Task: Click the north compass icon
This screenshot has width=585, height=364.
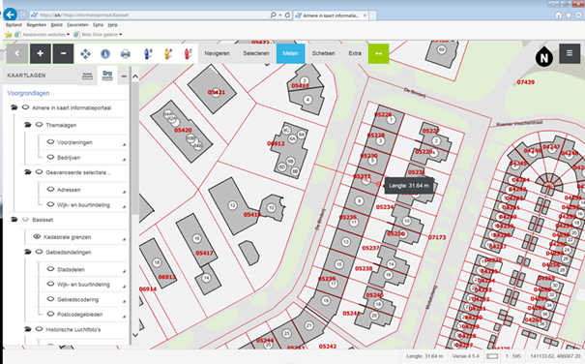Action: [544, 57]
